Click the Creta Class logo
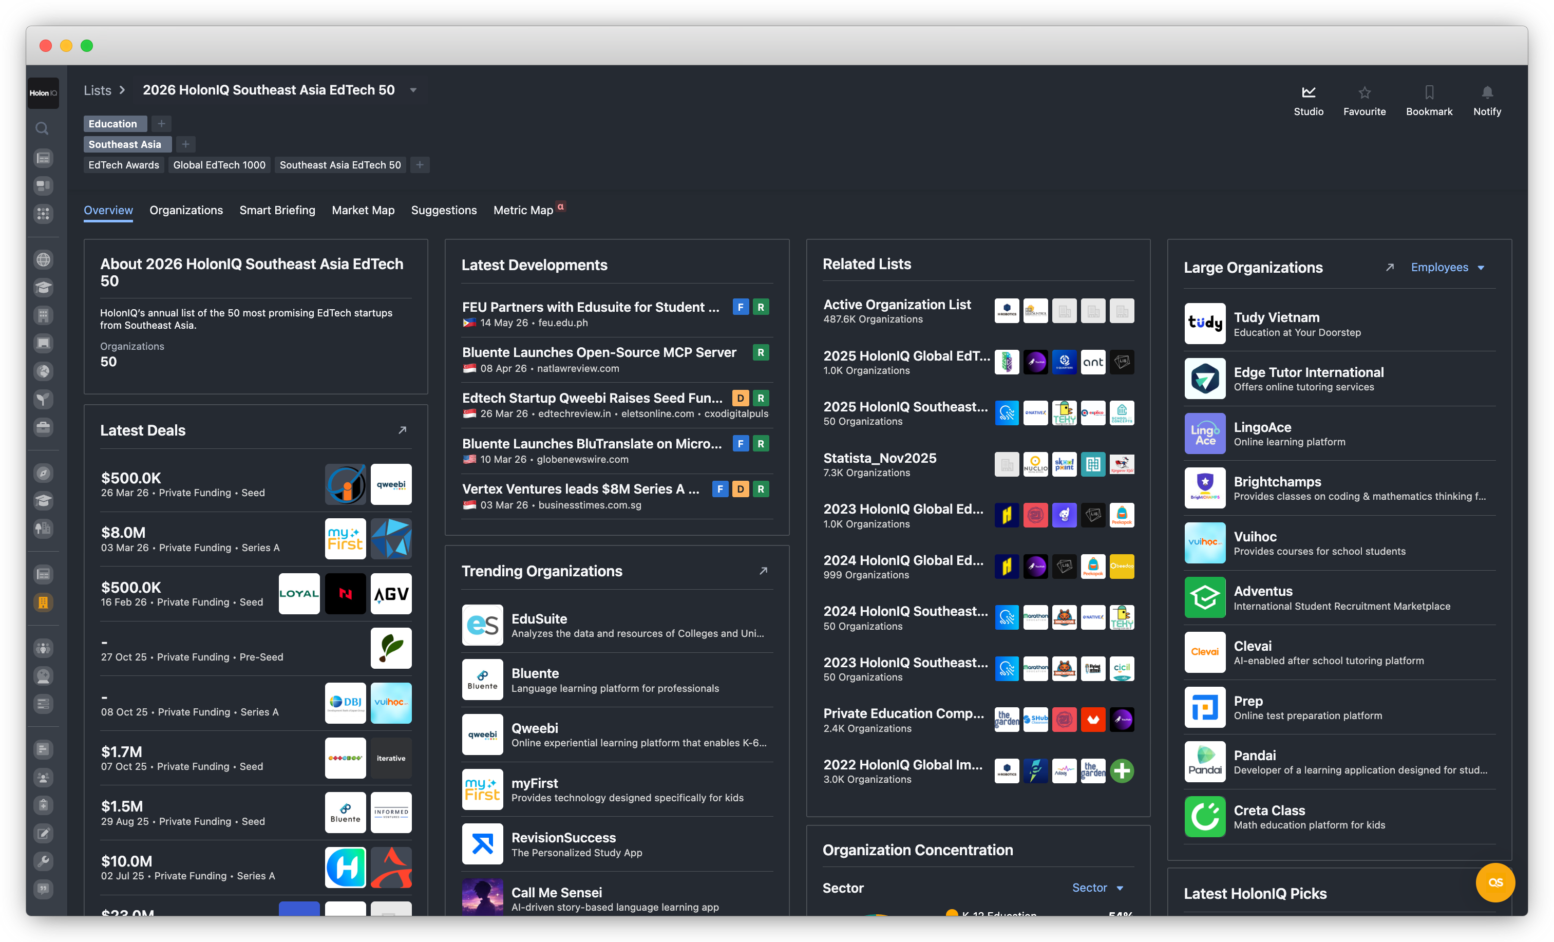 coord(1205,817)
